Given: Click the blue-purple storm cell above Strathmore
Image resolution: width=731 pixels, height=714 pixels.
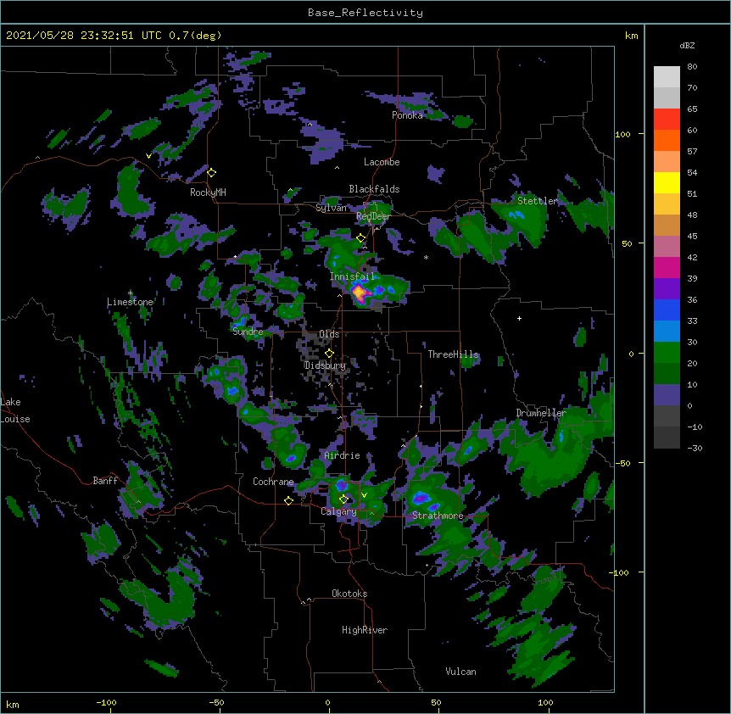Looking at the screenshot, I should [x=420, y=498].
